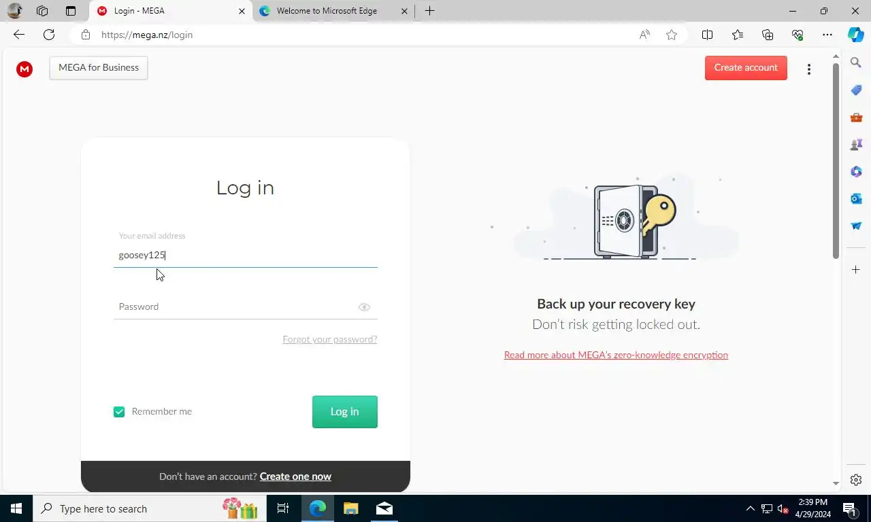Open a new browser tab
871x522 pixels.
(x=429, y=11)
